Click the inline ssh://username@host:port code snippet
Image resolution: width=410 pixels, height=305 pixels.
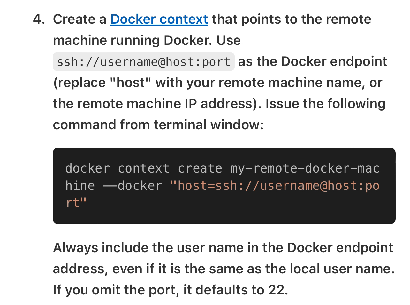pyautogui.click(x=143, y=62)
